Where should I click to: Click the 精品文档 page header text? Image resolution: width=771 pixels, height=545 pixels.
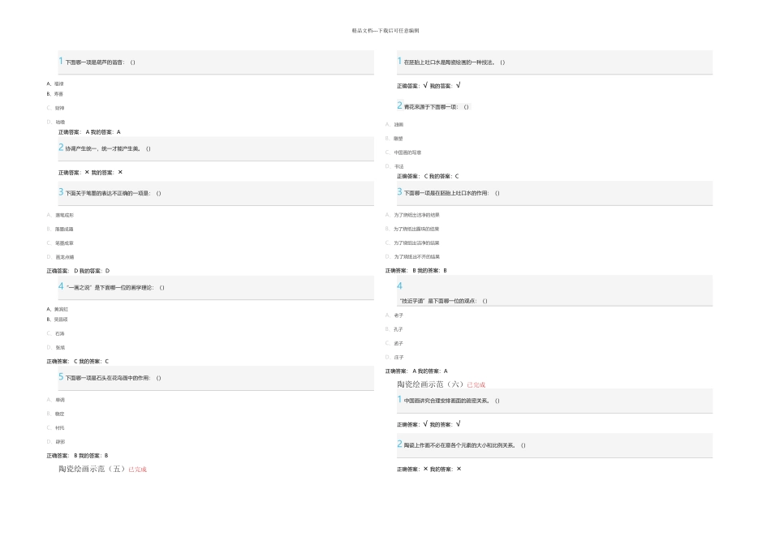click(x=385, y=31)
